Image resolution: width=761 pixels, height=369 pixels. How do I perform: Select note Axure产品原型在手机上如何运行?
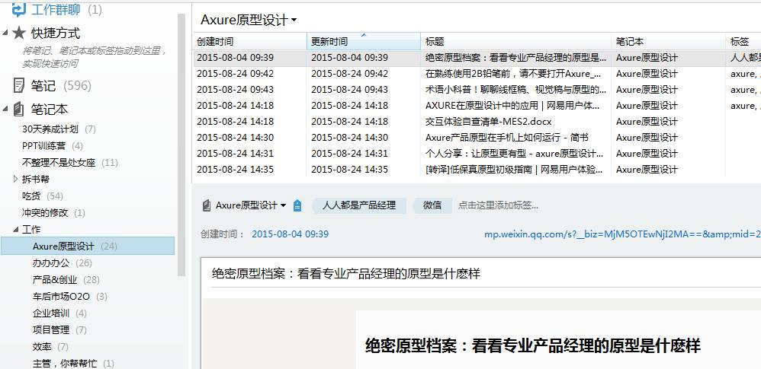477,138
